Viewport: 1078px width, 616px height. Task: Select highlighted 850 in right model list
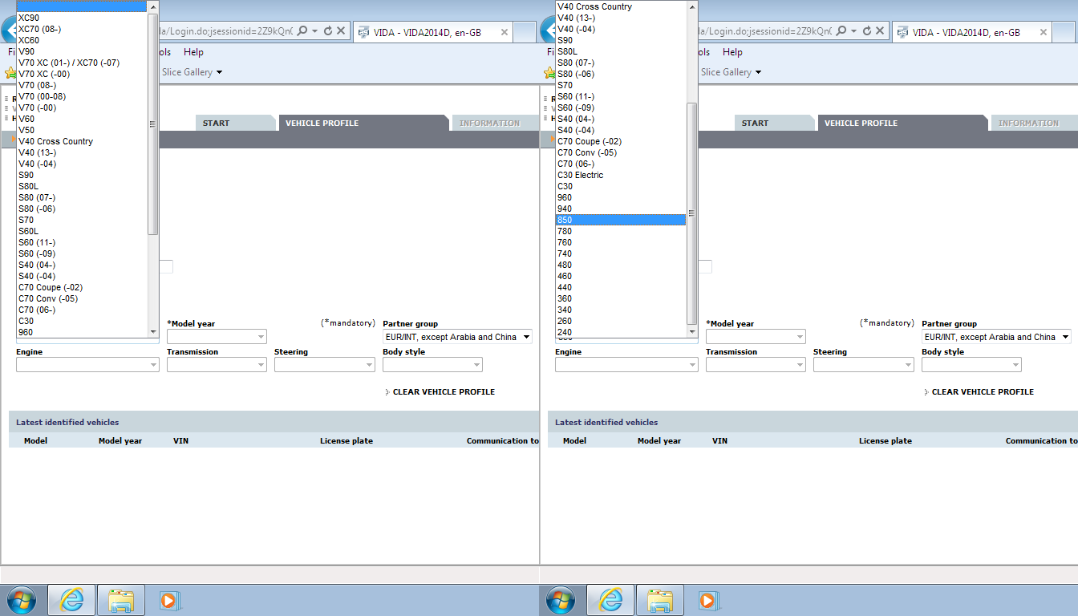[x=621, y=220]
